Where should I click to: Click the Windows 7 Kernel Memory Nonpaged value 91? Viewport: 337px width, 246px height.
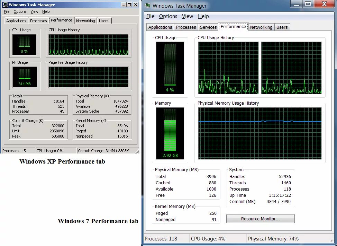[214, 220]
